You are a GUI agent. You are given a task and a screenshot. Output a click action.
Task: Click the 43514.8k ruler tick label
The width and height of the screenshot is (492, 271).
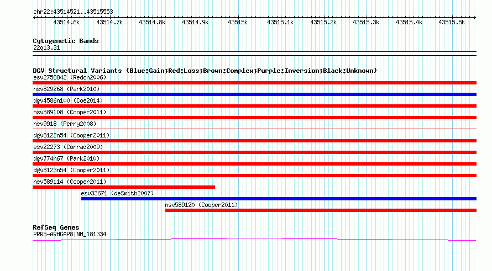(152, 22)
